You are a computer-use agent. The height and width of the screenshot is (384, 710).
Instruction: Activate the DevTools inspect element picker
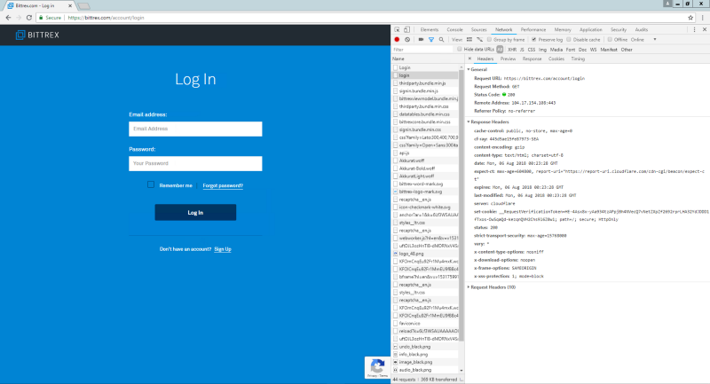[x=397, y=30]
